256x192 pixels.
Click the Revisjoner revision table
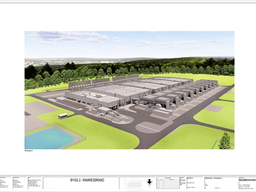tap(168, 183)
